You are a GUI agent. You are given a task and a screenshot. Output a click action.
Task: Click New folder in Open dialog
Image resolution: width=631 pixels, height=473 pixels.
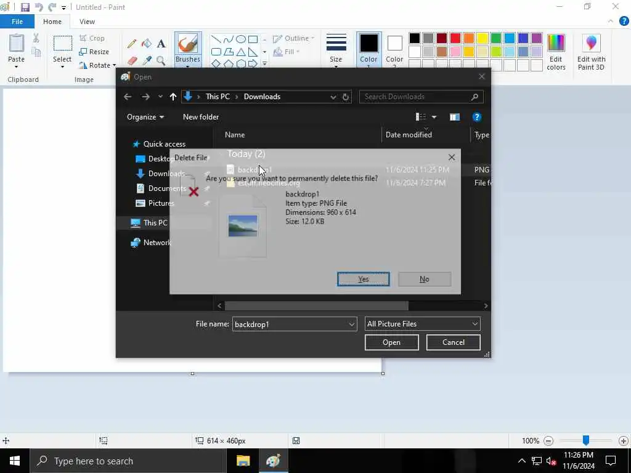(201, 117)
